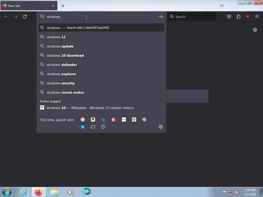Search bookmarks via blue star icon

pyautogui.click(x=82, y=127)
